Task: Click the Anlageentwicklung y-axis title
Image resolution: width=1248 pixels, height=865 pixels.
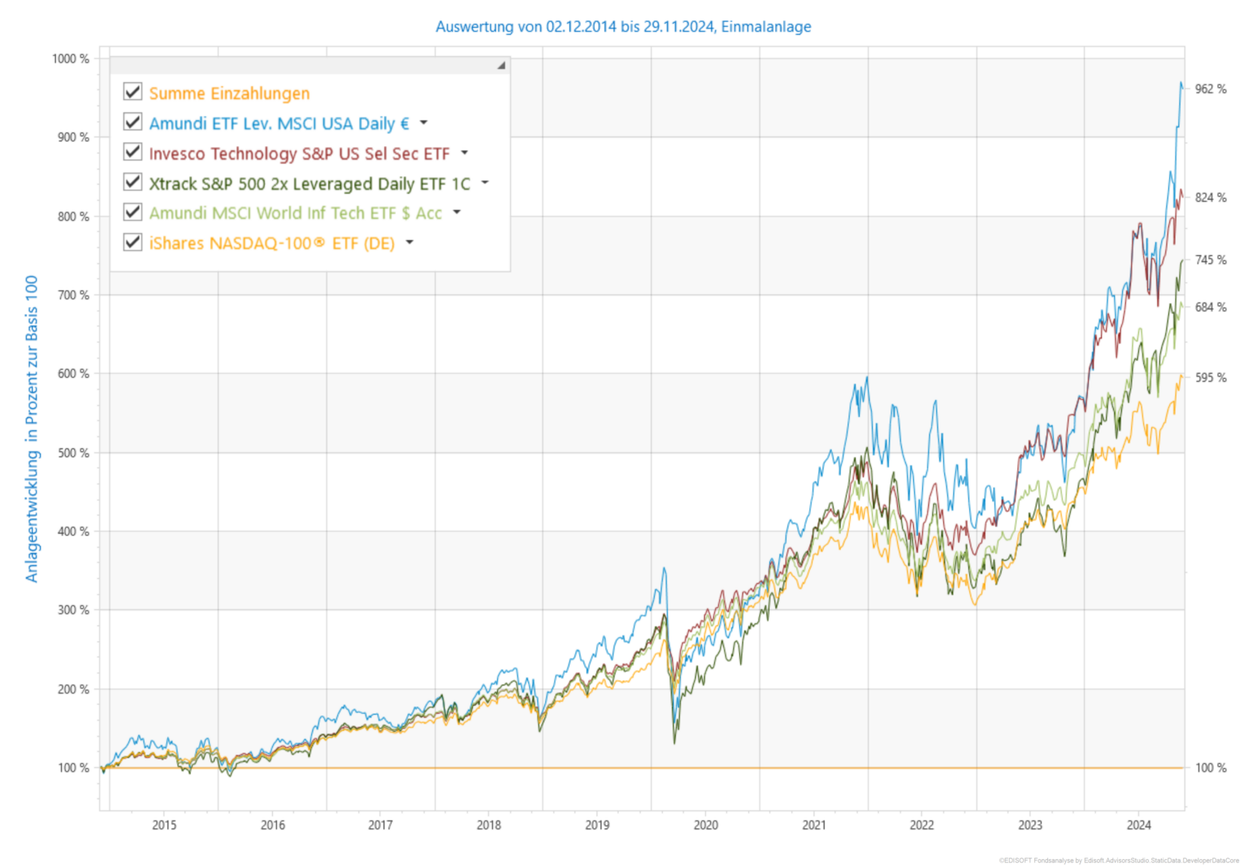Action: pyautogui.click(x=32, y=428)
